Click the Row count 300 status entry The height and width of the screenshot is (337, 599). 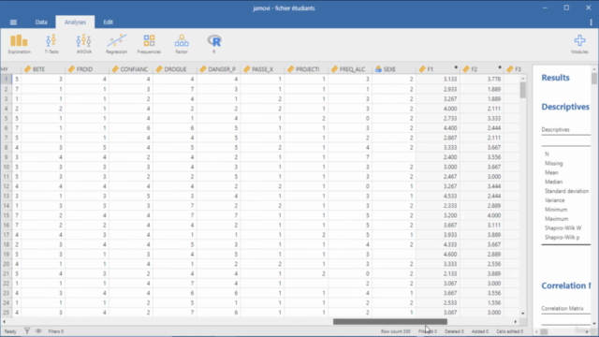[x=395, y=331]
